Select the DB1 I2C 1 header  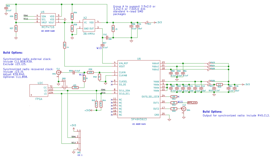(x=80, y=140)
